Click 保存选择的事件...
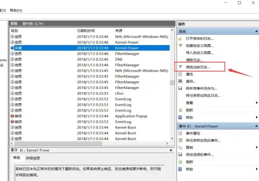The height and width of the screenshot is (181, 259). [200, 155]
